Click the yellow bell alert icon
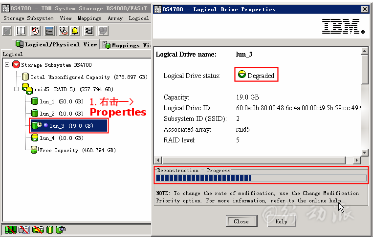 tap(75, 31)
